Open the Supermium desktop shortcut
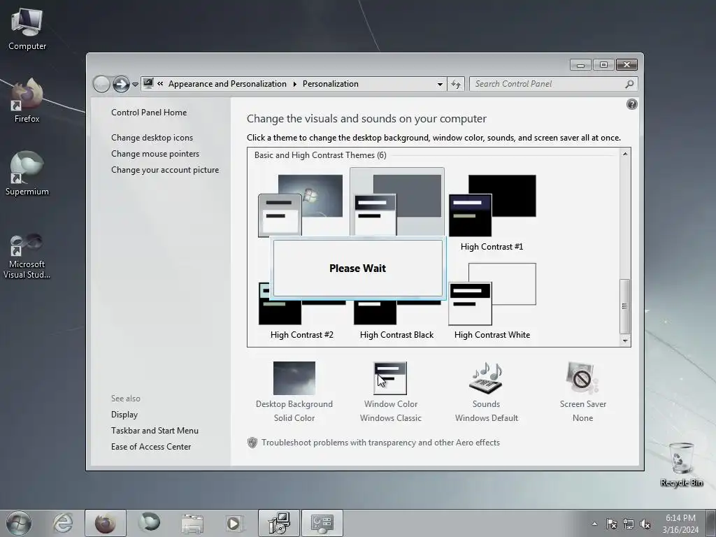This screenshot has width=716, height=537. point(27,173)
